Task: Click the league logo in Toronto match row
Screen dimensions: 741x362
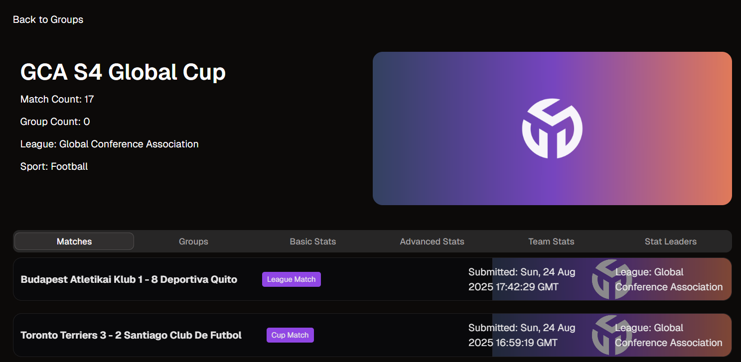Action: coord(611,335)
